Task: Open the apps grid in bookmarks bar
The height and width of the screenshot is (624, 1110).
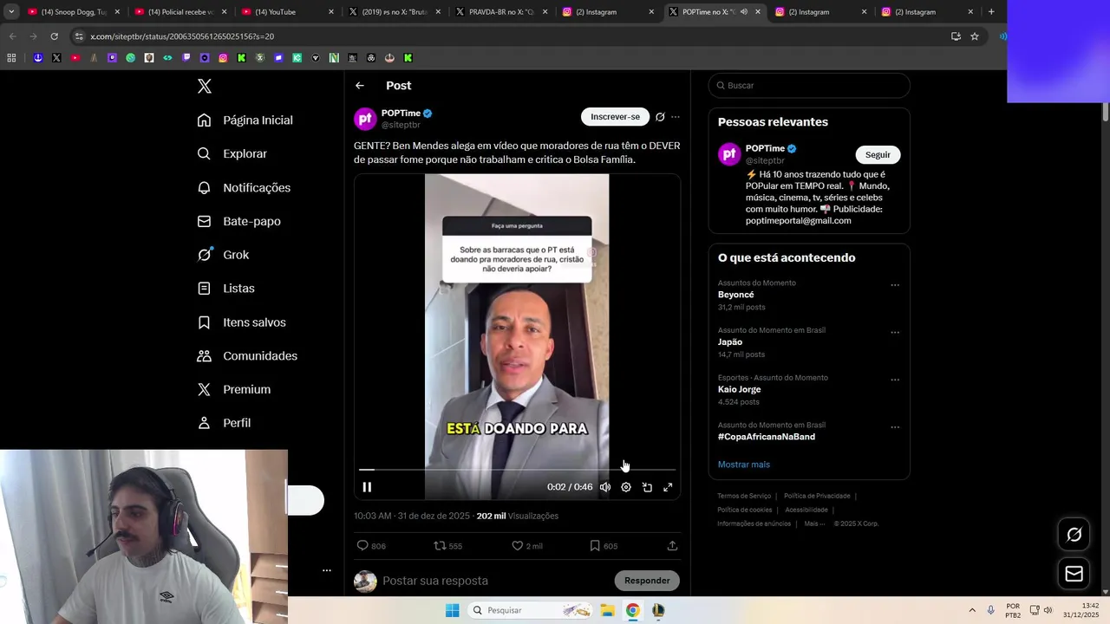Action: point(11,58)
